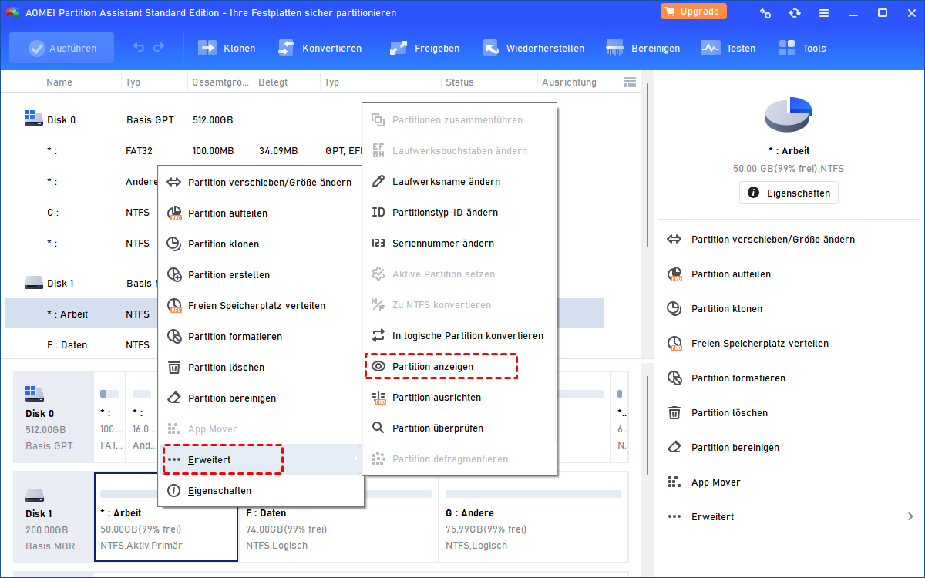Open the key-shaped register icon
925x578 pixels.
765,13
